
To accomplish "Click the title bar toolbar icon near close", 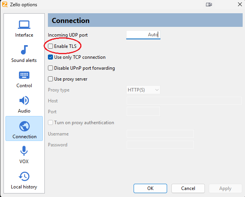I will tap(209, 5).
